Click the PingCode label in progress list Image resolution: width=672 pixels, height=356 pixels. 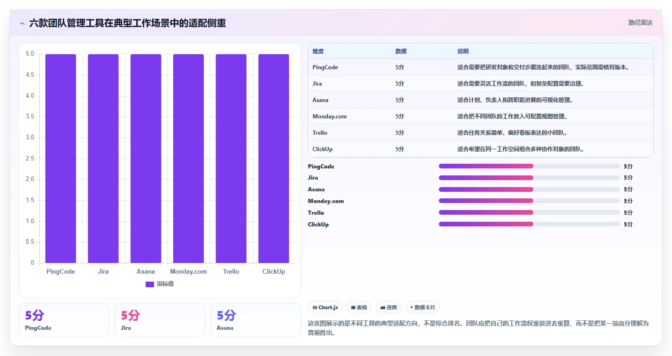coord(321,167)
